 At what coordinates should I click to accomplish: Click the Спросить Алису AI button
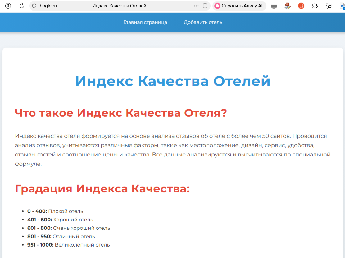(x=239, y=6)
